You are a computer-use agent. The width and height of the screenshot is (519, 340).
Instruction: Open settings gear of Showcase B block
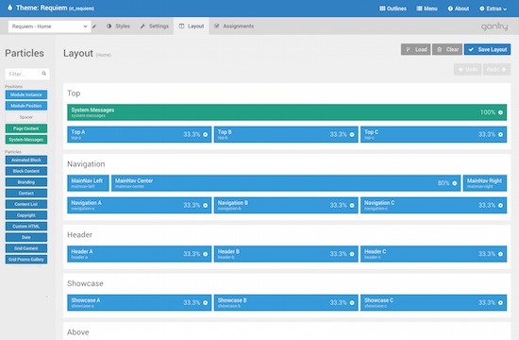coord(352,303)
